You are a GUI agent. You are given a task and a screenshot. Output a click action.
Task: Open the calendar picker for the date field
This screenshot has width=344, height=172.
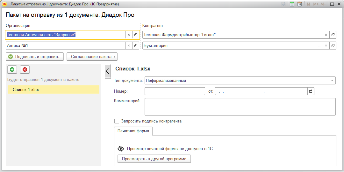[x=311, y=91]
